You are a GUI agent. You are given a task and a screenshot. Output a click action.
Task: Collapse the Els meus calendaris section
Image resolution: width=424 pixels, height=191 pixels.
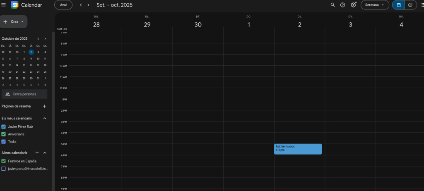pyautogui.click(x=45, y=118)
